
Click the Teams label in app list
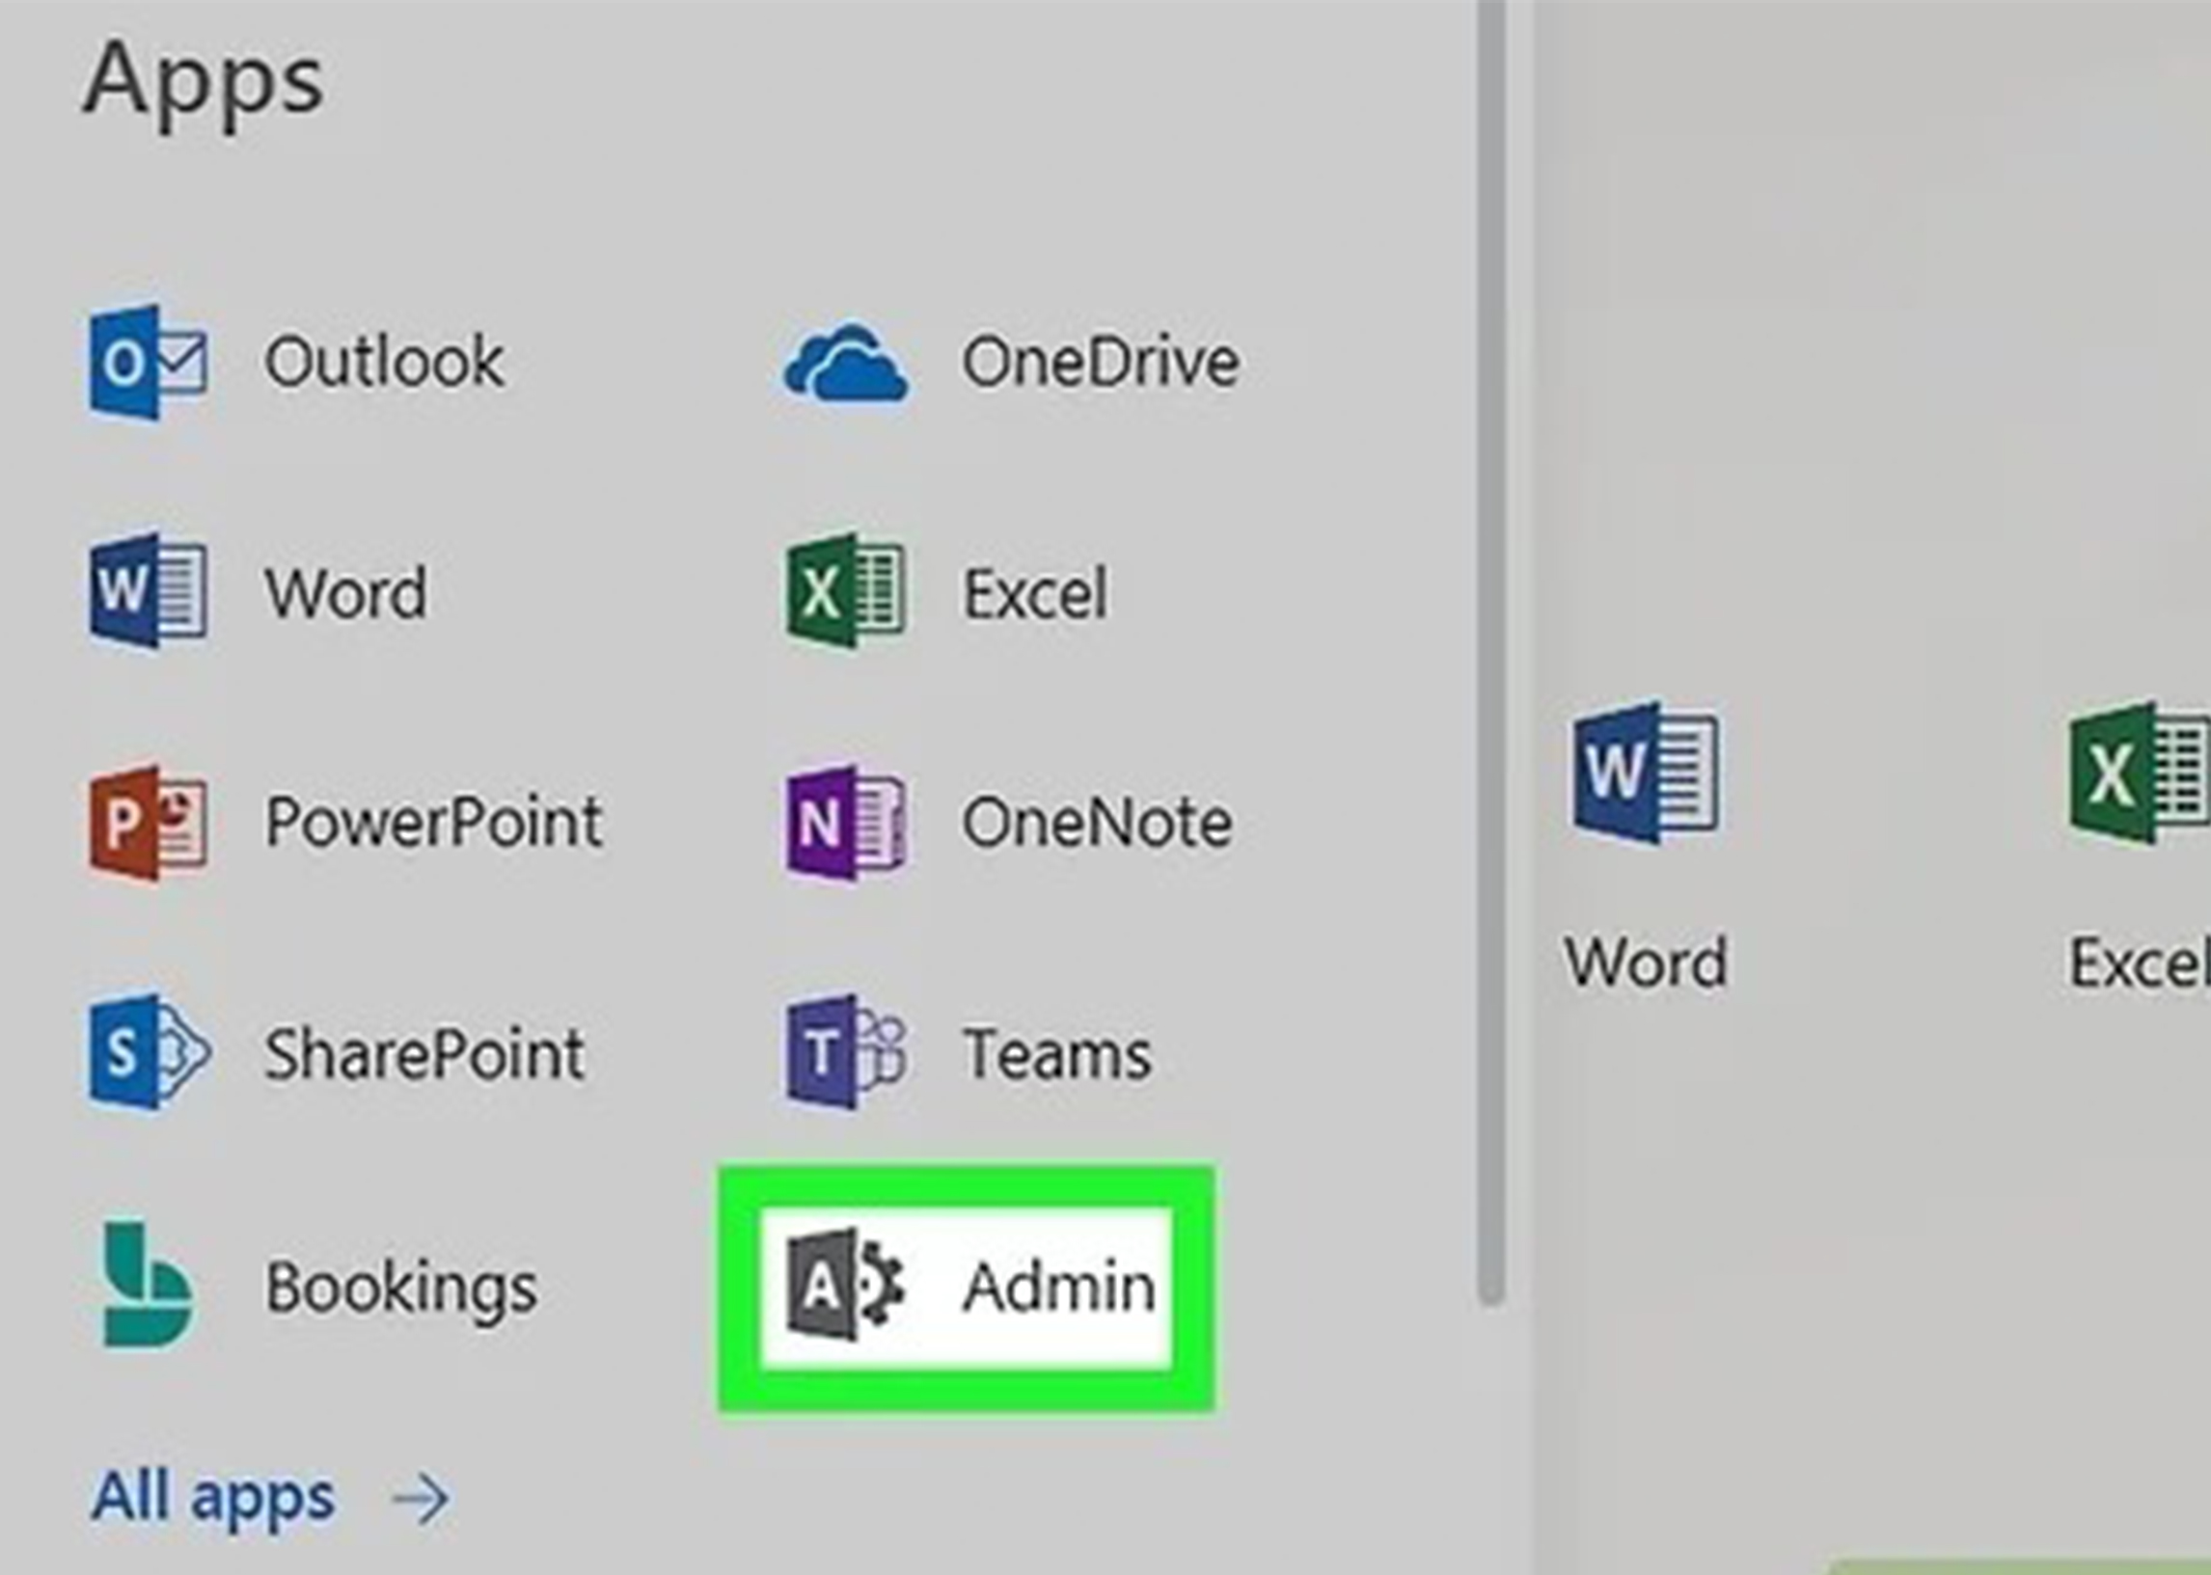[1057, 1053]
